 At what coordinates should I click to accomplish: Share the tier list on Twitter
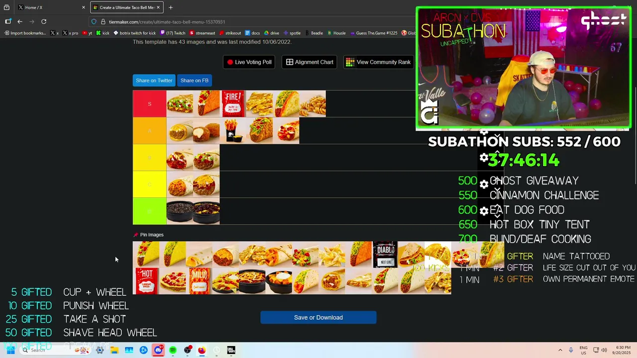[154, 81]
